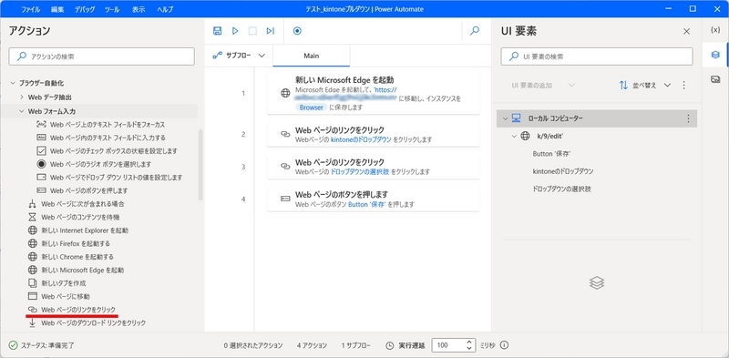Switch to the Main tab

(311, 56)
